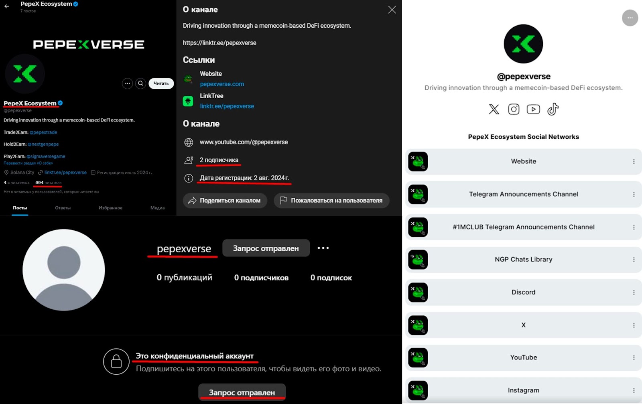Open the more options ellipsis on X profile

coord(127,83)
